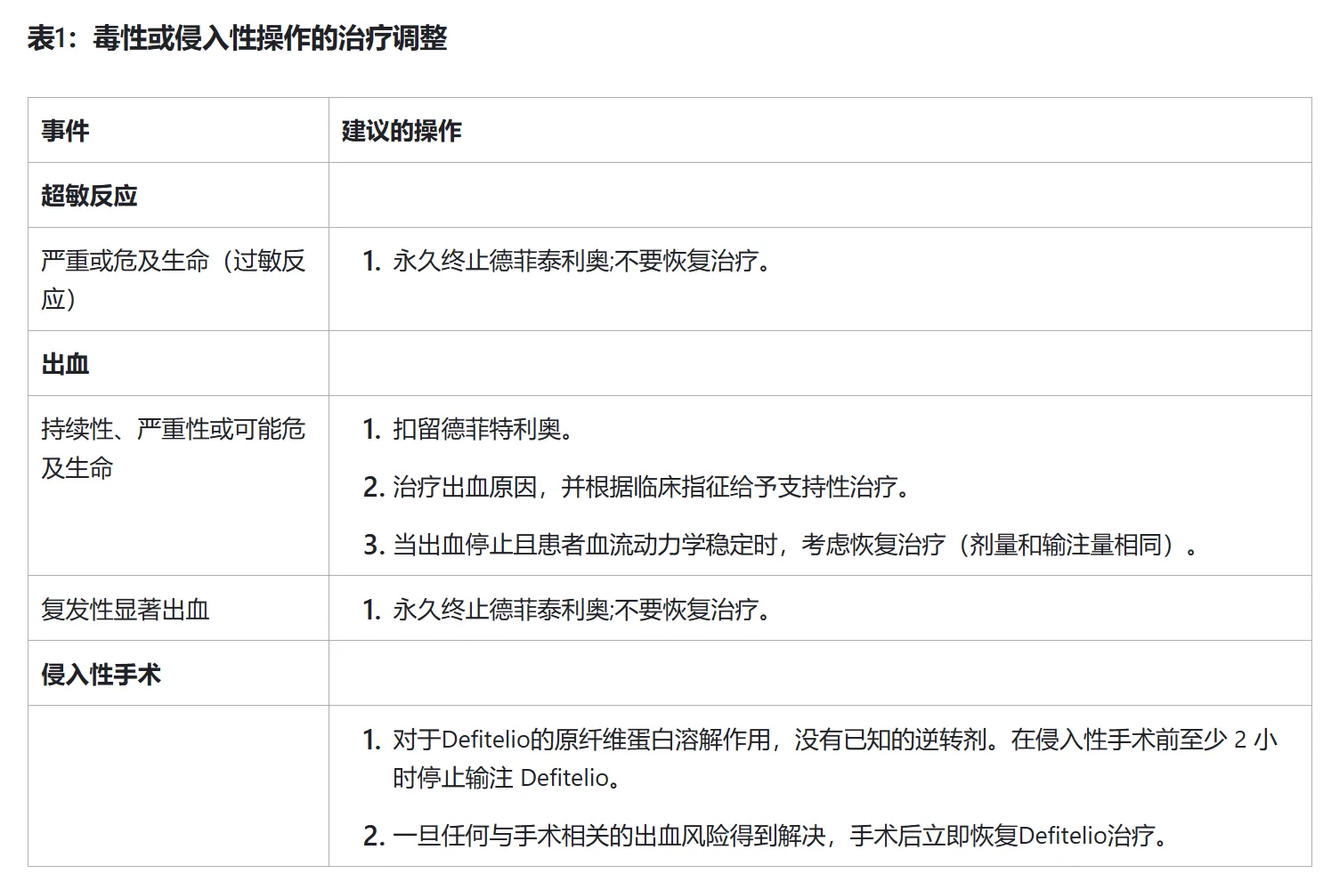The image size is (1323, 882).
Task: Click '永久终止德菲泰利奥' in the 复发性显著出血 row
Action: 501,610
